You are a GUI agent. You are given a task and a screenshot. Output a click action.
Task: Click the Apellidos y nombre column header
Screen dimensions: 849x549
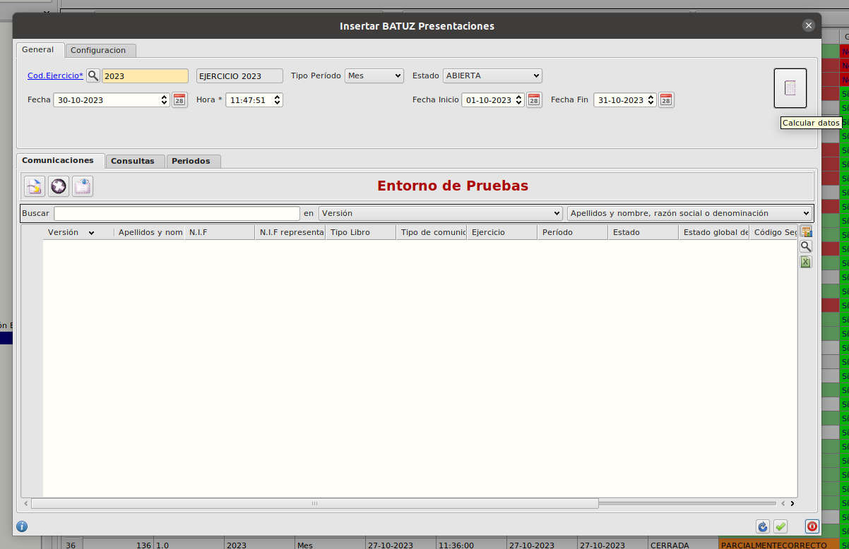(149, 232)
